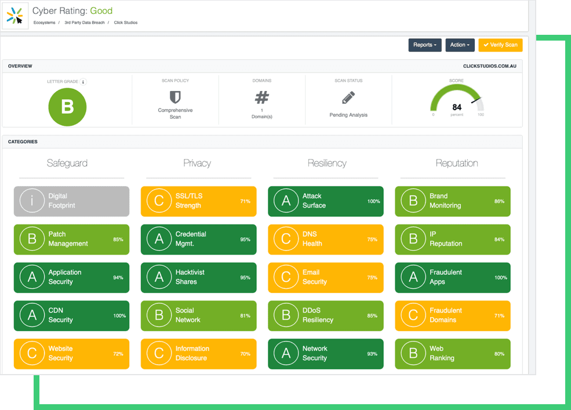The image size is (571, 410).
Task: Expand the Action dropdown menu
Action: tap(460, 45)
